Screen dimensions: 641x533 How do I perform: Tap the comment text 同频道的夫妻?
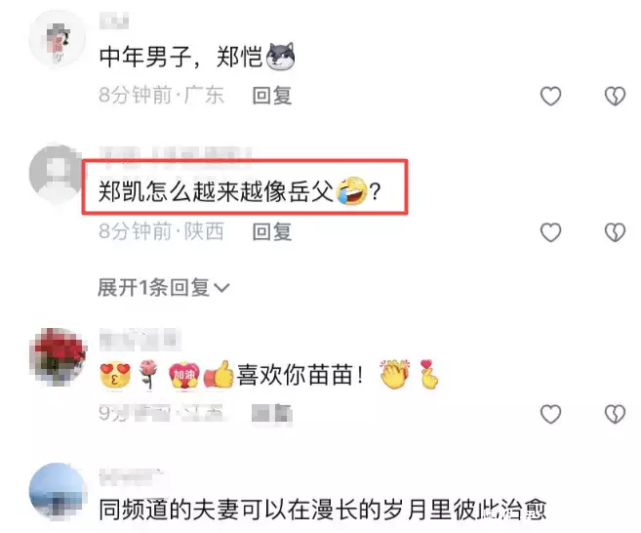[322, 510]
